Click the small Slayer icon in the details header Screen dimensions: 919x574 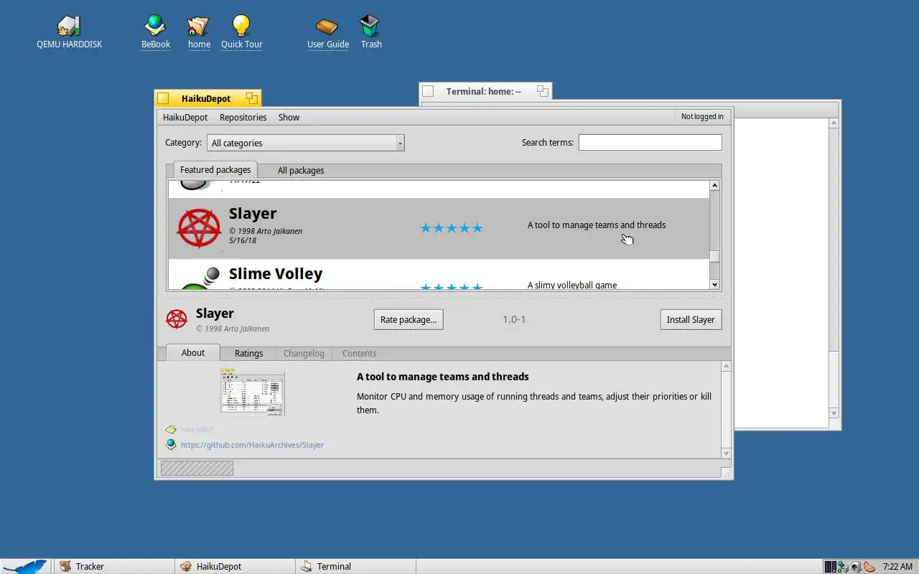pyautogui.click(x=177, y=319)
